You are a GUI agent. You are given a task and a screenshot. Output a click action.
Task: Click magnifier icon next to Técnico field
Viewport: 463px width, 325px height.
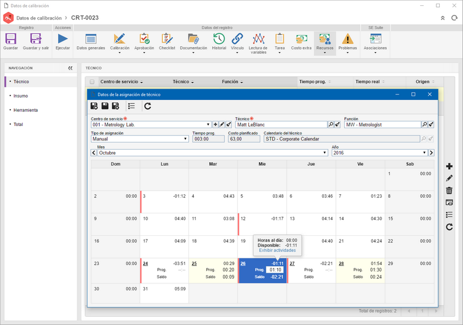point(331,125)
